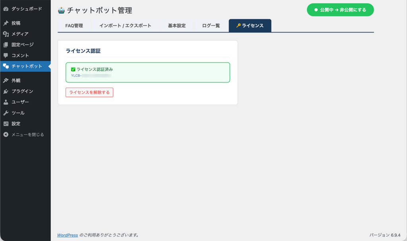Click the green license status box
The width and height of the screenshot is (407, 241).
pyautogui.click(x=148, y=72)
